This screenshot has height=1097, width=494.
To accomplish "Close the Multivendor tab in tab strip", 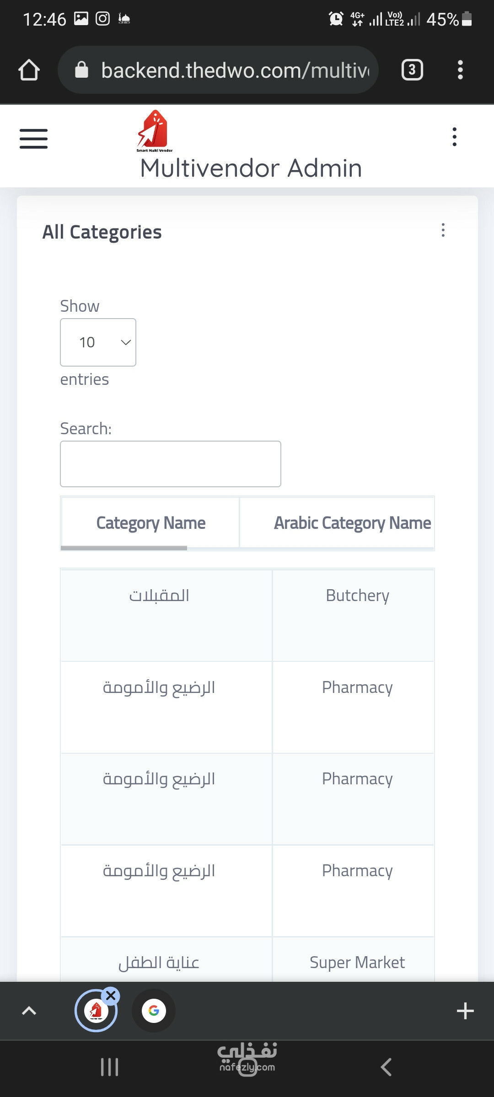I will click(111, 996).
